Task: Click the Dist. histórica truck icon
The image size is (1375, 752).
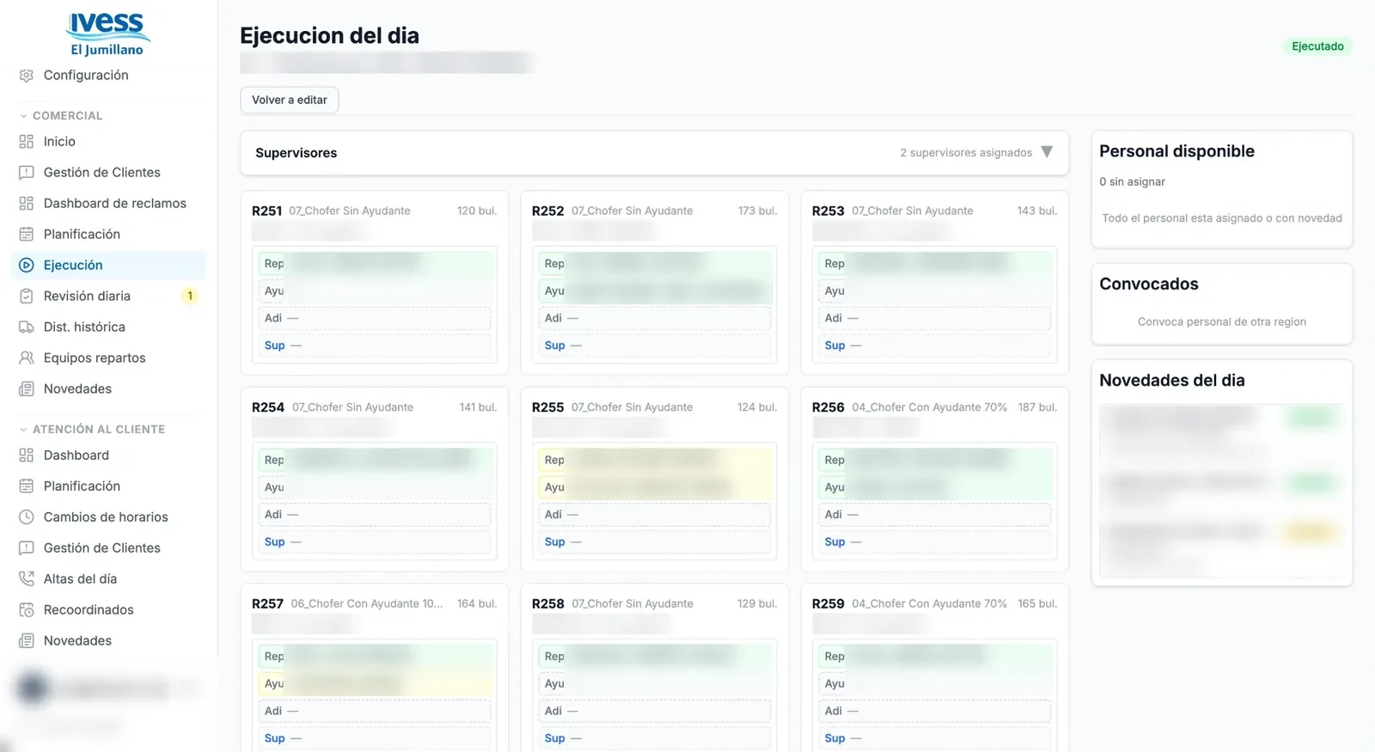Action: [27, 327]
